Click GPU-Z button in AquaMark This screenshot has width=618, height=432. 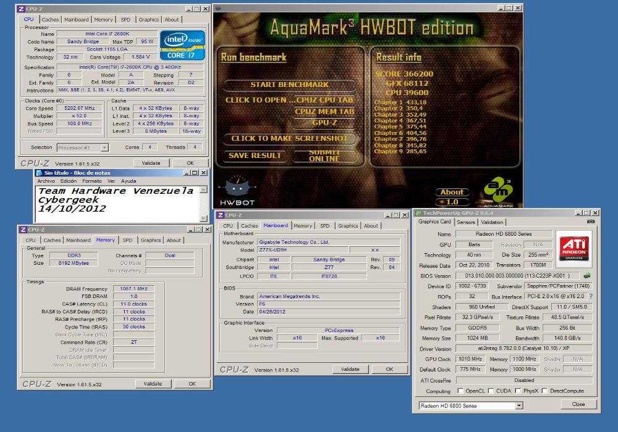325,123
